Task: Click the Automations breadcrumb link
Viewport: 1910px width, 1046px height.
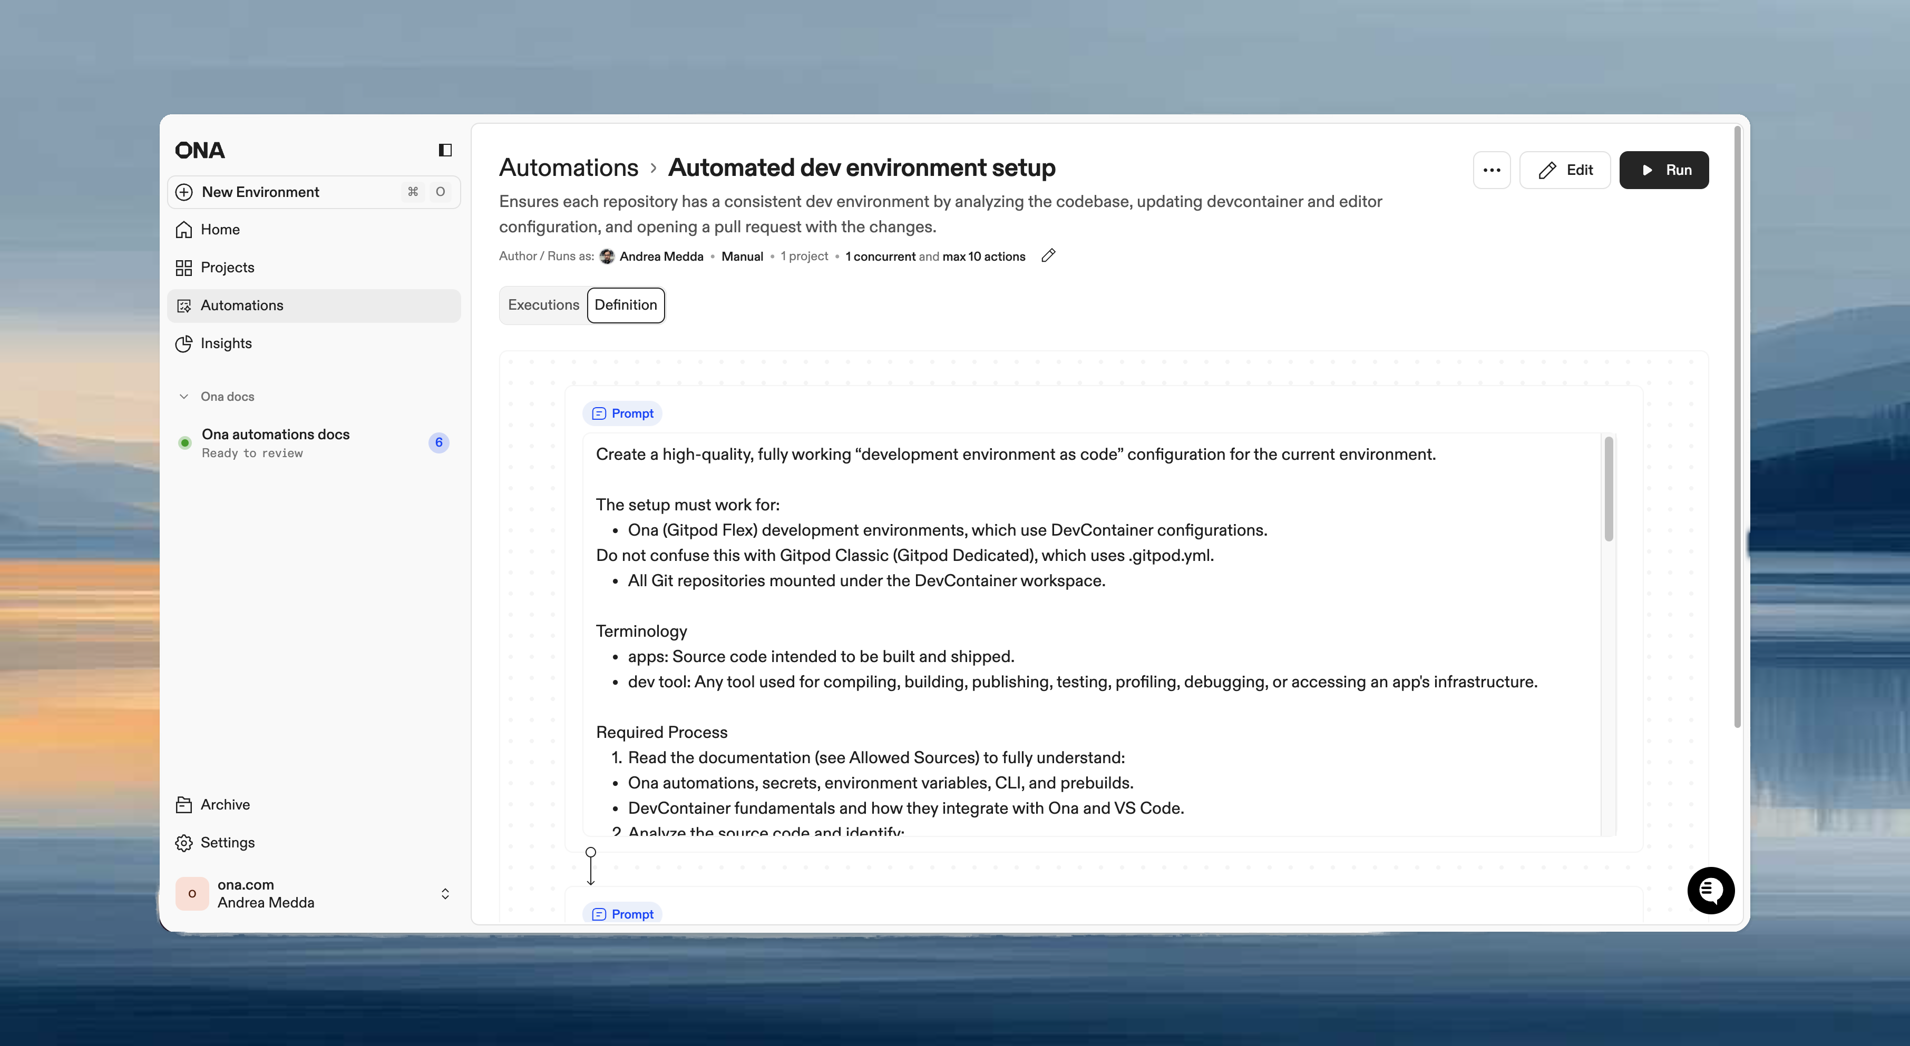Action: click(x=568, y=167)
